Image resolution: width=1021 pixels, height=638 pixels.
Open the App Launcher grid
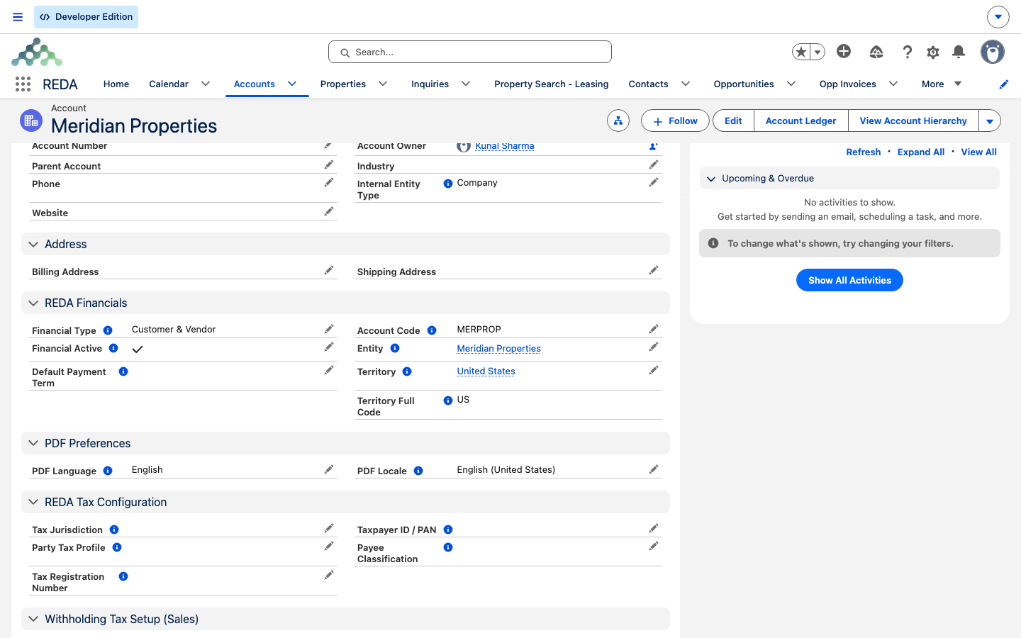pyautogui.click(x=23, y=84)
